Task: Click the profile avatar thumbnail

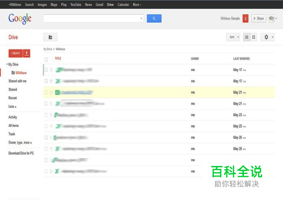Action: [x=272, y=18]
